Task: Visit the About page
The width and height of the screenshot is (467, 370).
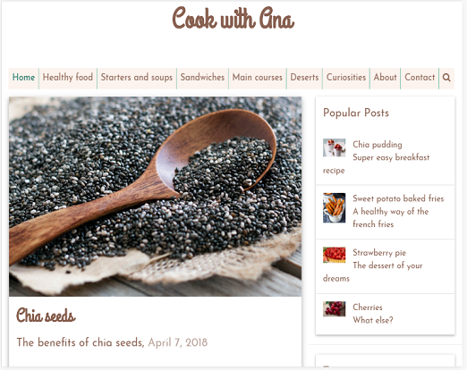Action: [x=385, y=78]
